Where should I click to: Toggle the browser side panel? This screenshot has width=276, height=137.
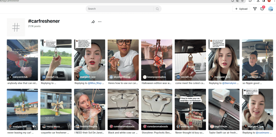click(263, 1)
